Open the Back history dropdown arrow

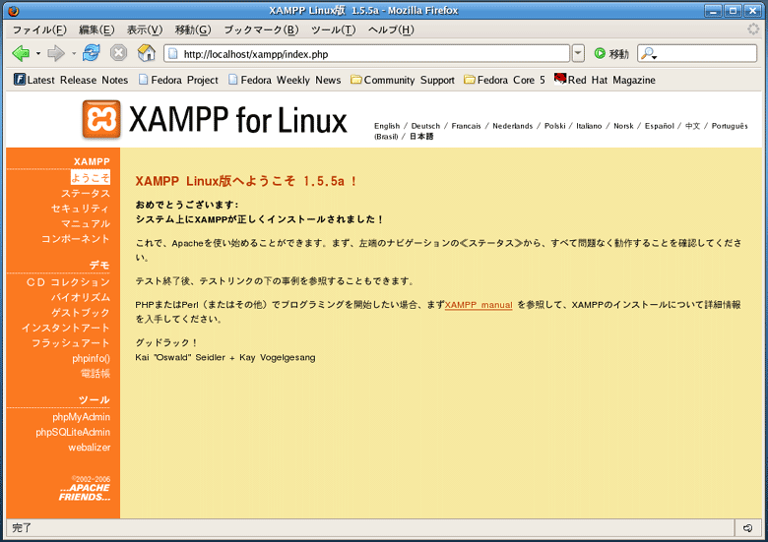(x=38, y=53)
